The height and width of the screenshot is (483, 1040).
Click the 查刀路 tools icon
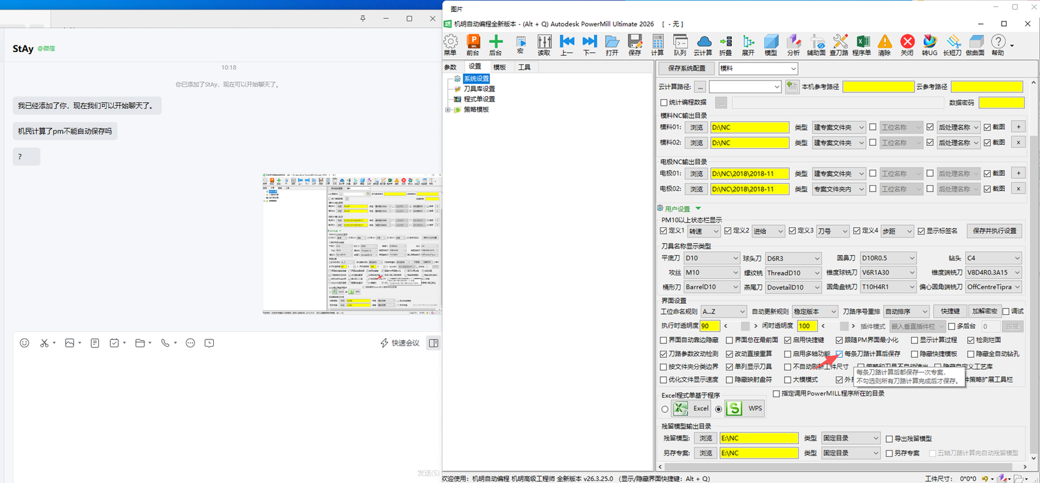tap(839, 45)
